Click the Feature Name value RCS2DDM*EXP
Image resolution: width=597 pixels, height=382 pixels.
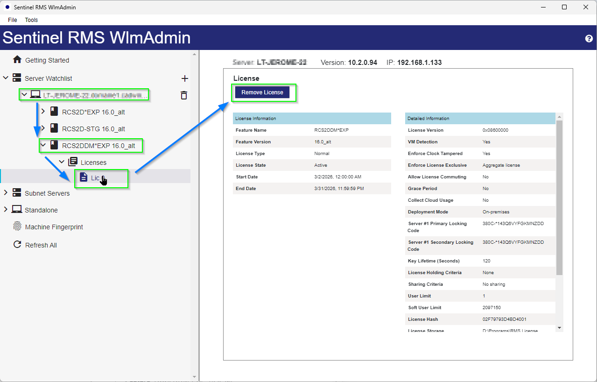[331, 130]
